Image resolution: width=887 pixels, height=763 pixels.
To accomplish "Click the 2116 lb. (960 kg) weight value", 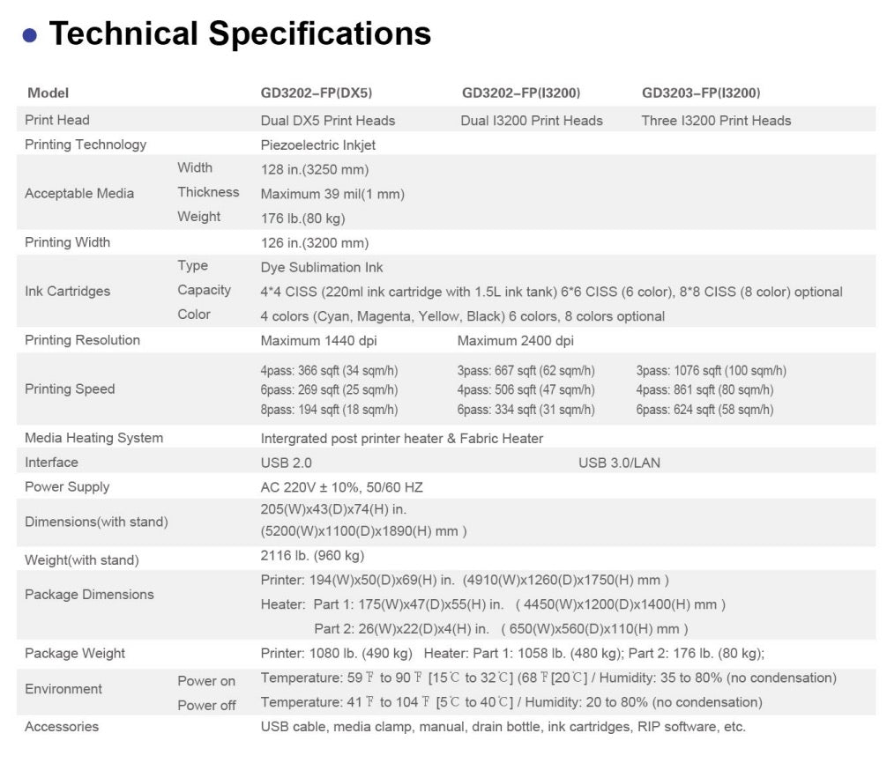I will [312, 556].
